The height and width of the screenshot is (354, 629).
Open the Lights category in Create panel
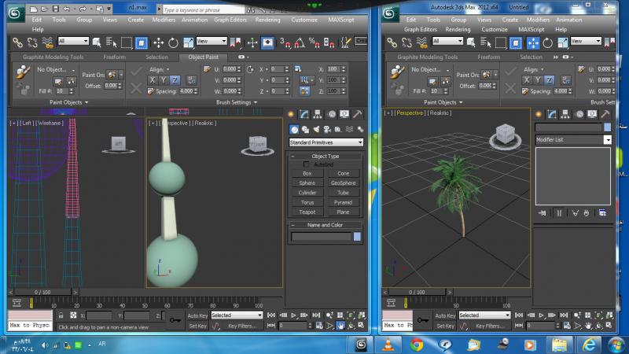tap(315, 129)
